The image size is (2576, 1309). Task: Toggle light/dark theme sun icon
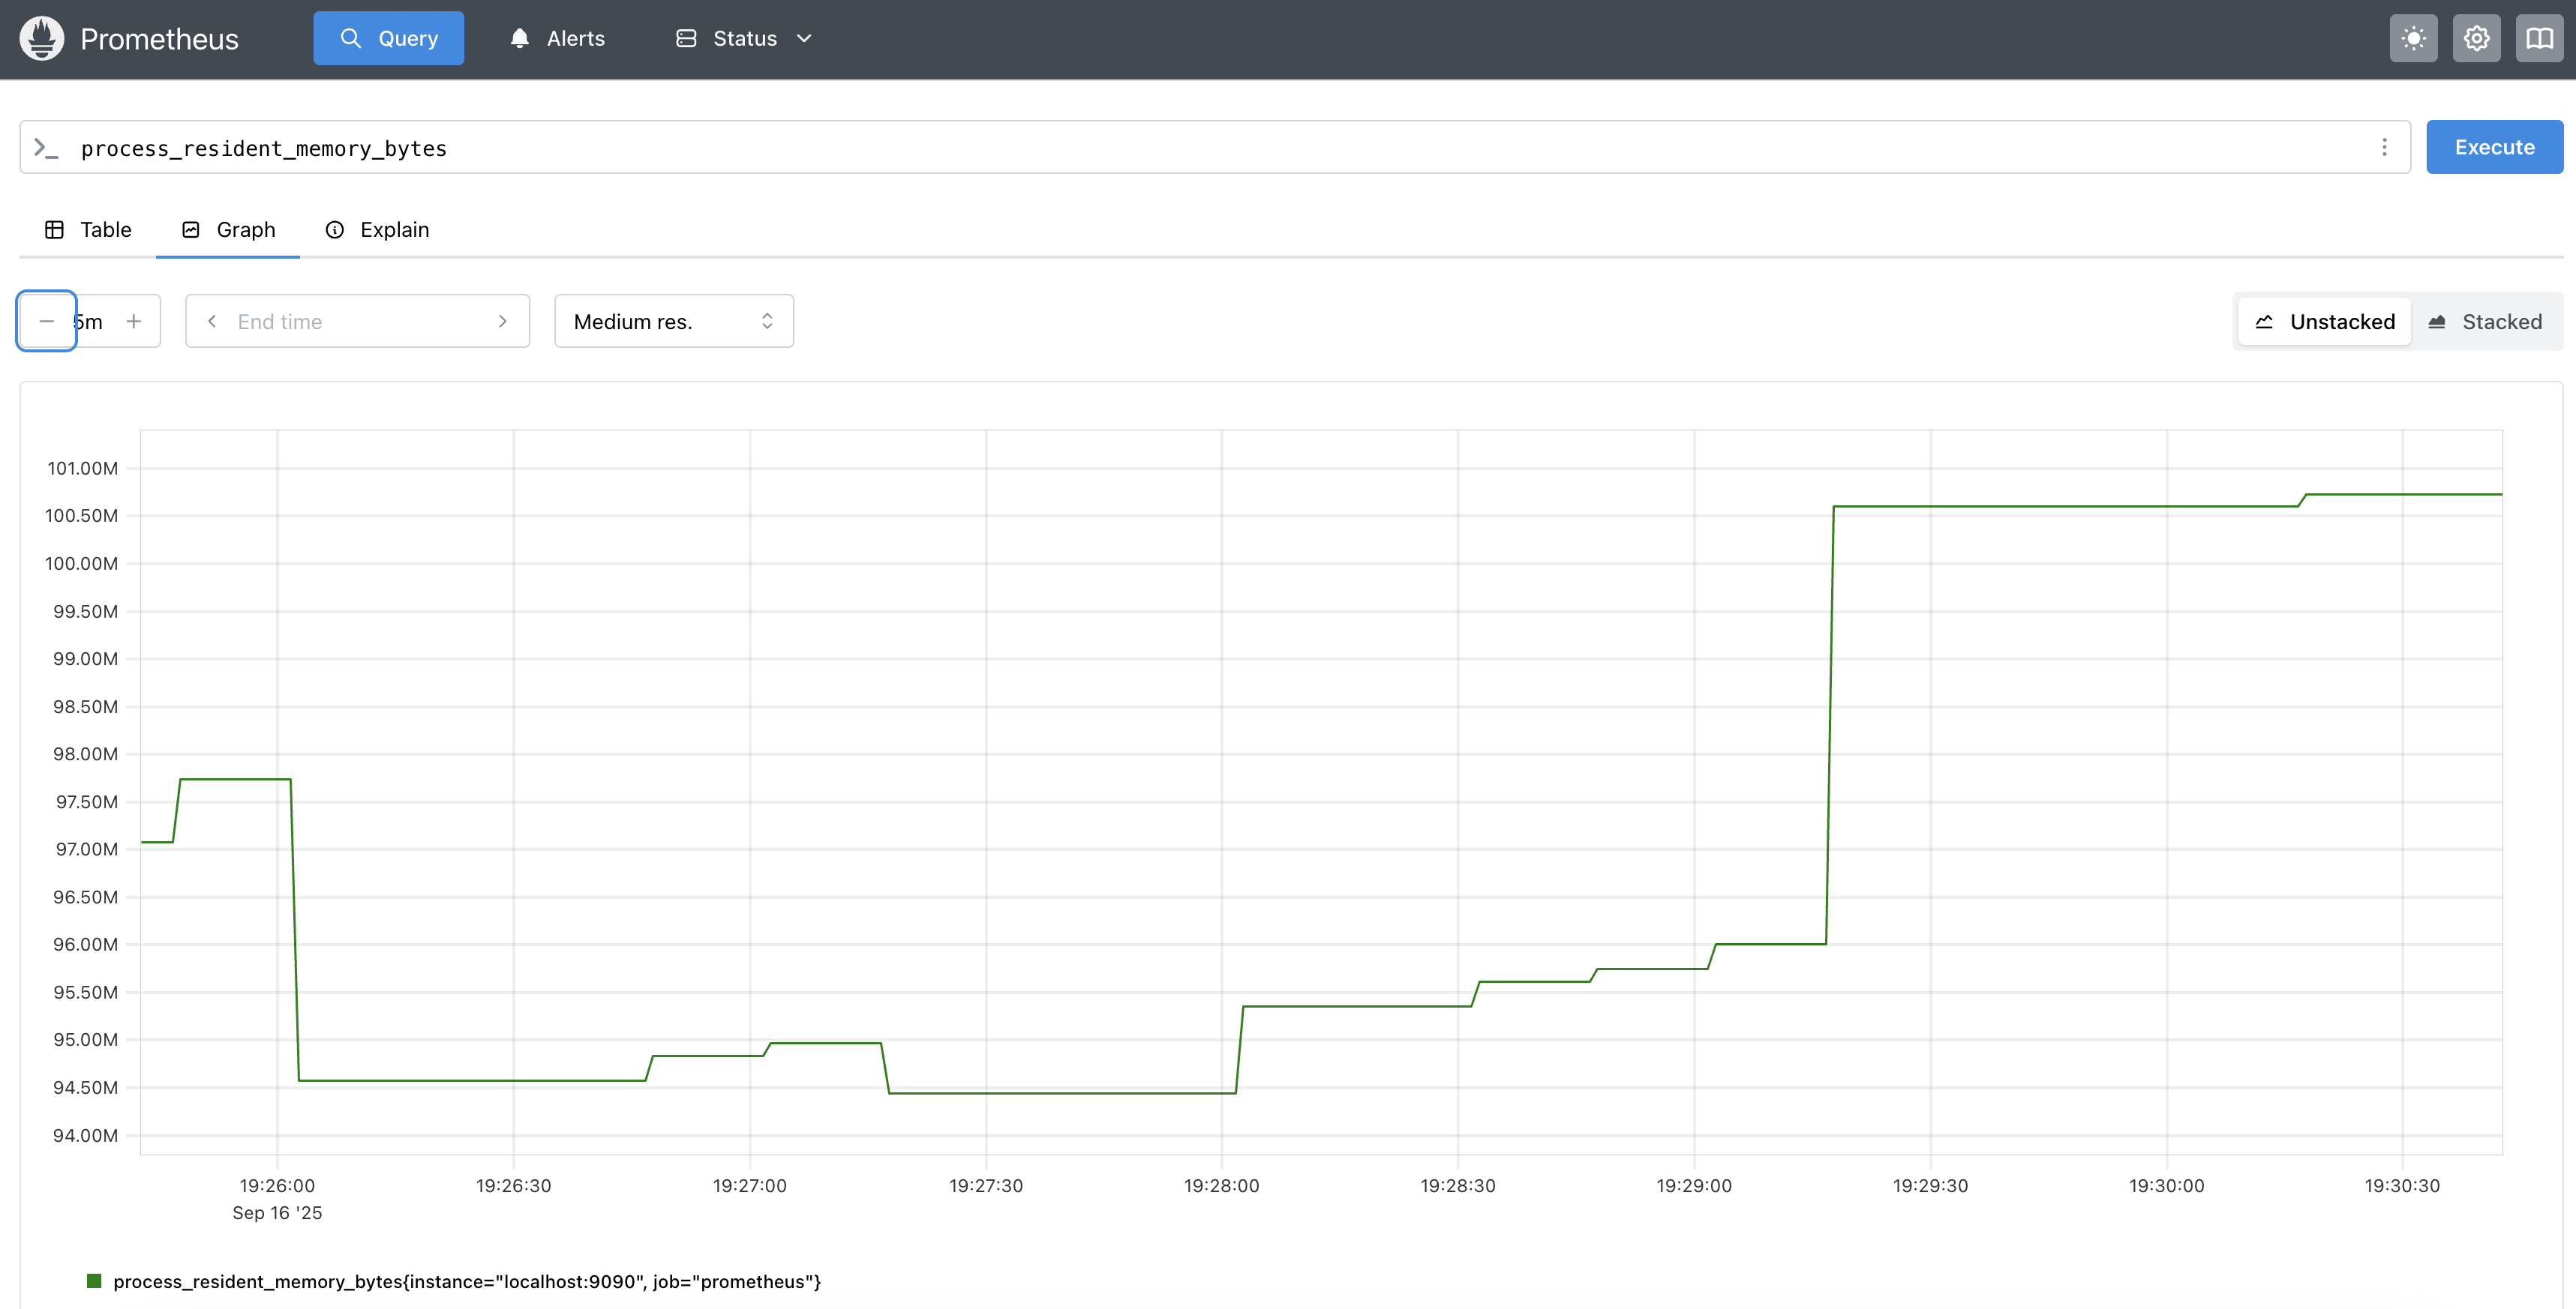[x=2413, y=39]
